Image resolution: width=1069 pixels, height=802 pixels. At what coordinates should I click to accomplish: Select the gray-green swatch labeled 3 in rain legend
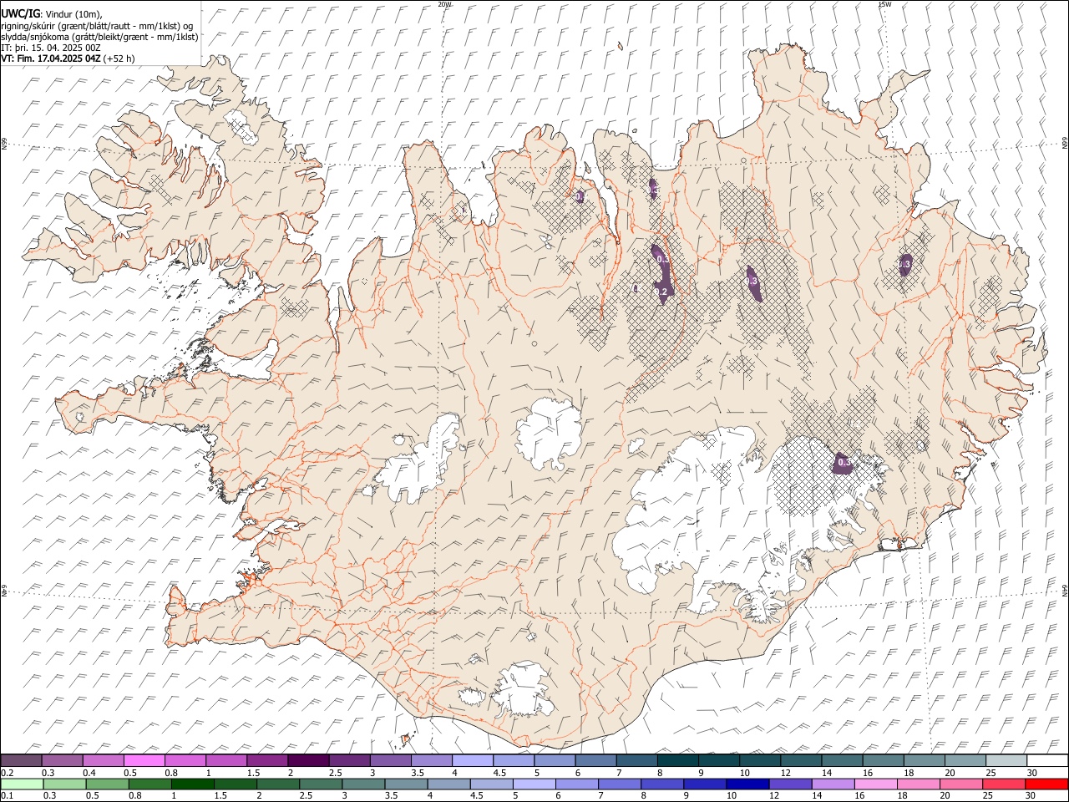(363, 784)
